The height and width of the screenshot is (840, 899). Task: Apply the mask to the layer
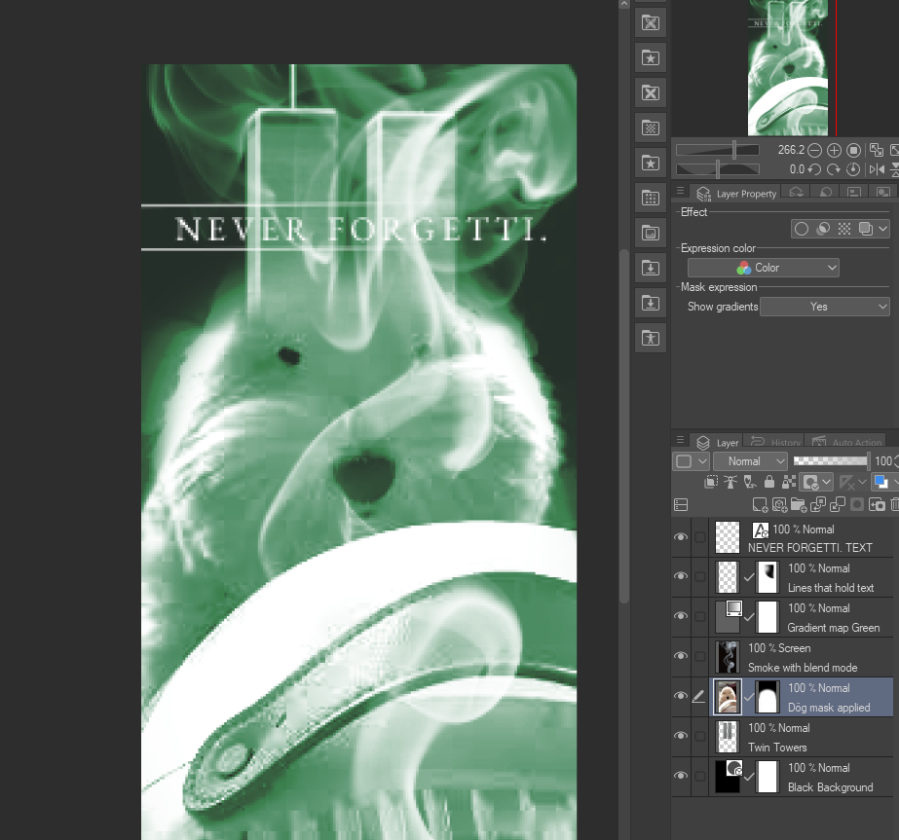(877, 505)
